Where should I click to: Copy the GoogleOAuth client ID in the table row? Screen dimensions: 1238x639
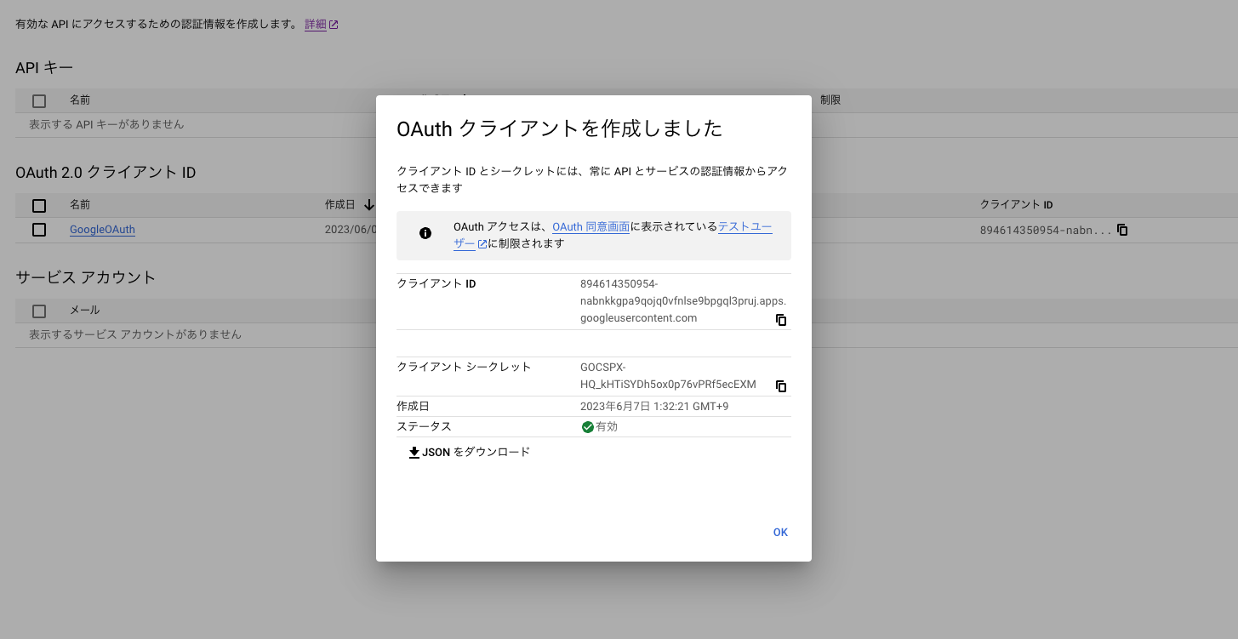click(1122, 230)
